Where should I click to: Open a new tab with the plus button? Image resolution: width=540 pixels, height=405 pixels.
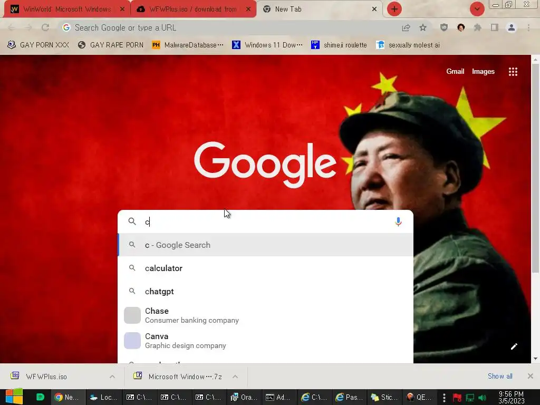(394, 9)
